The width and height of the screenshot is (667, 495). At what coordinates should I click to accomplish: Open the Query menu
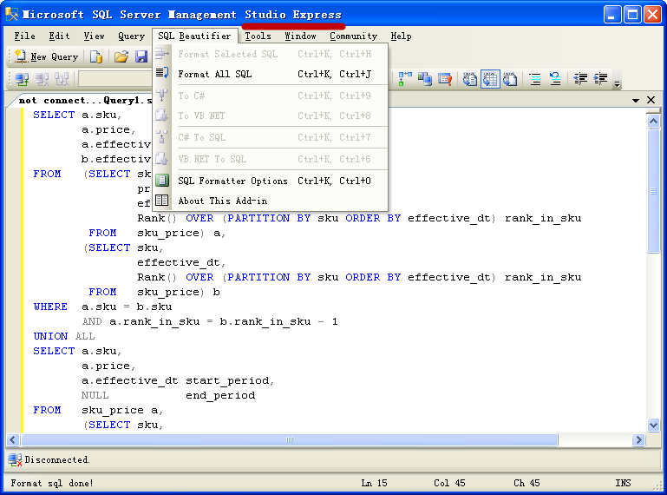(132, 36)
